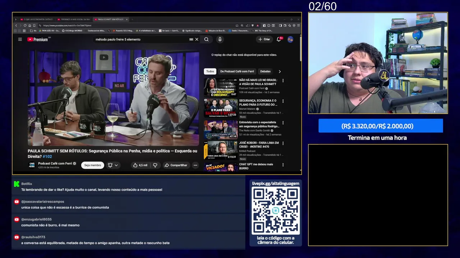Expand notification options dropdown chevron
The width and height of the screenshot is (460, 258).
click(116, 165)
